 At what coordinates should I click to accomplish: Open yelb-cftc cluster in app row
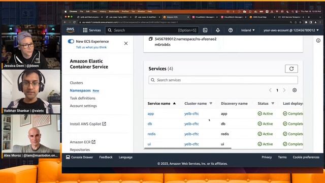[x=191, y=114]
